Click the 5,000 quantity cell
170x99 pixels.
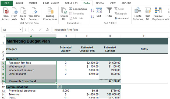click(x=66, y=91)
